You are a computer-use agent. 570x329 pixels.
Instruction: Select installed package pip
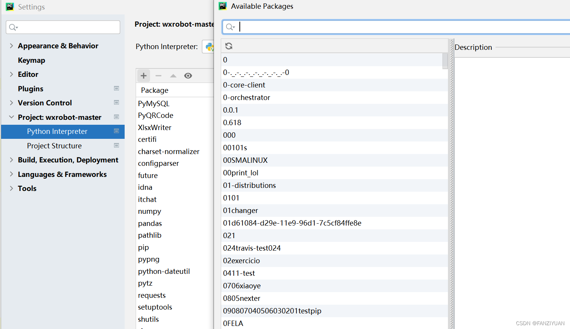(x=143, y=247)
